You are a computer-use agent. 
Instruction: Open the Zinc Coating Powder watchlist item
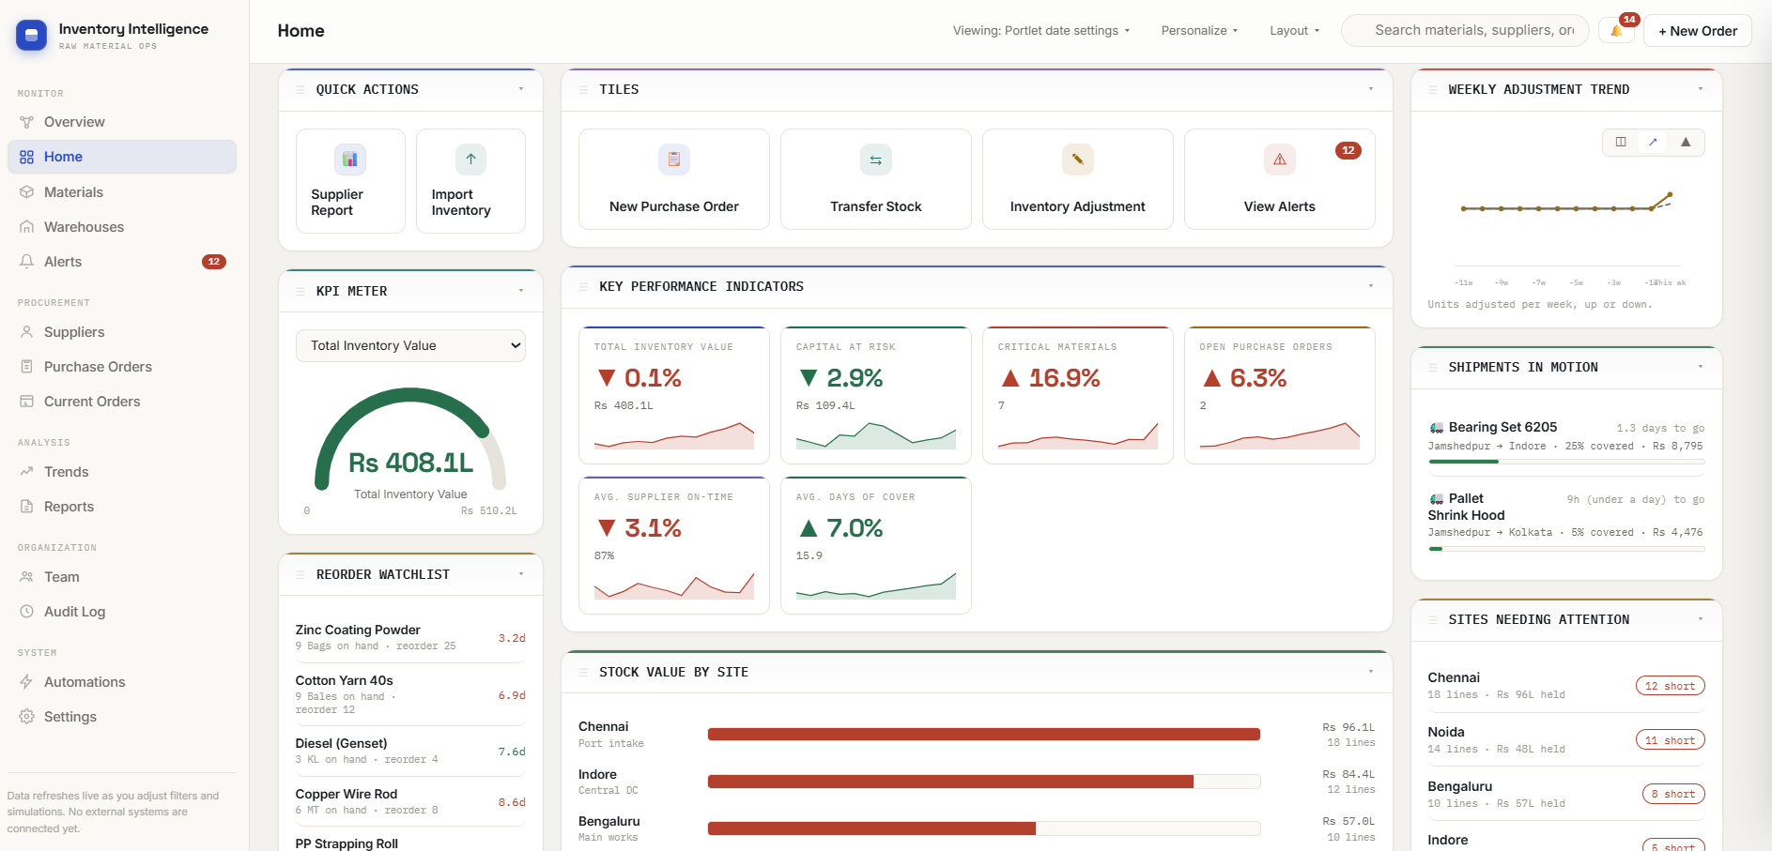pos(410,637)
